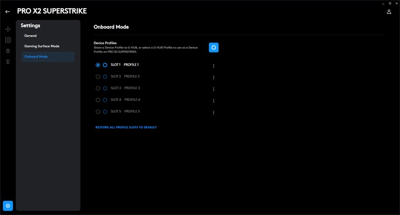Image resolution: width=400 pixels, height=215 pixels.
Task: Open the three-dot menu for SLOT 5
Action: [x=213, y=112]
